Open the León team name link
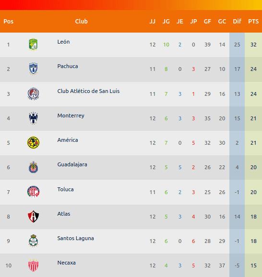This screenshot has height=277, width=262. point(63,42)
